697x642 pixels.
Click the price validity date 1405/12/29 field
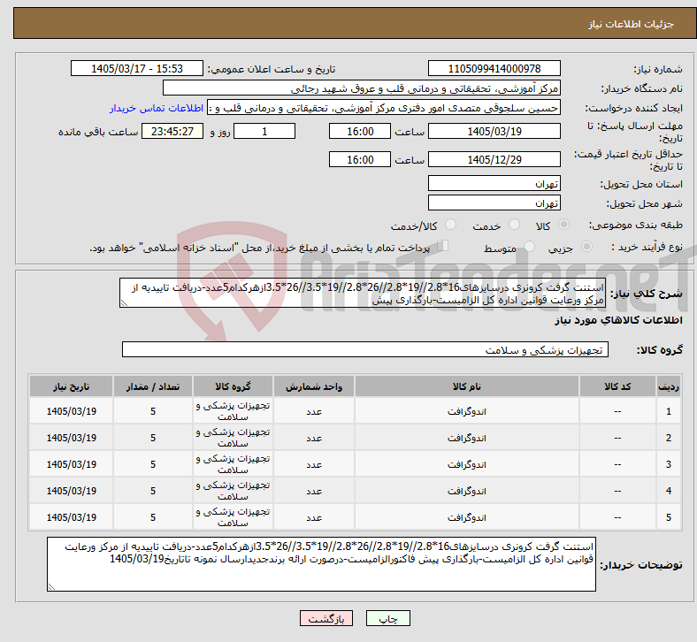coord(494,159)
